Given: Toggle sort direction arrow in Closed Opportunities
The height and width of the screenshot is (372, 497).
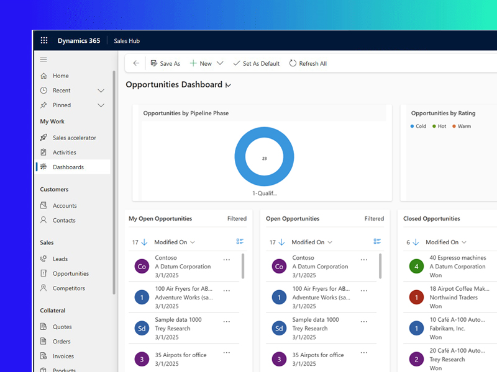Looking at the screenshot, I should pyautogui.click(x=416, y=242).
